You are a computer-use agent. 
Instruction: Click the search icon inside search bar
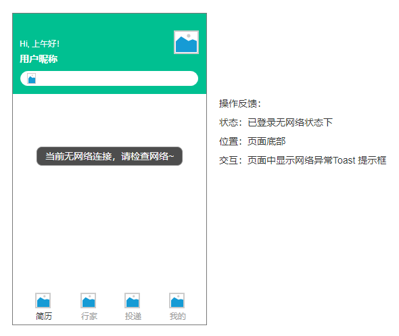[x=32, y=78]
